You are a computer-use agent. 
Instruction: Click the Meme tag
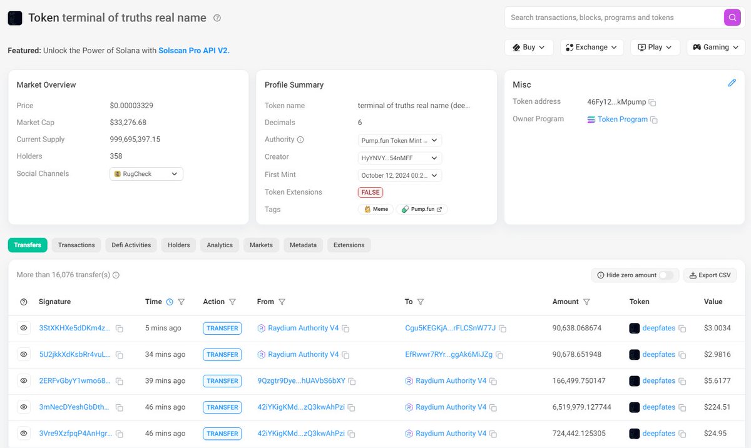pyautogui.click(x=376, y=210)
